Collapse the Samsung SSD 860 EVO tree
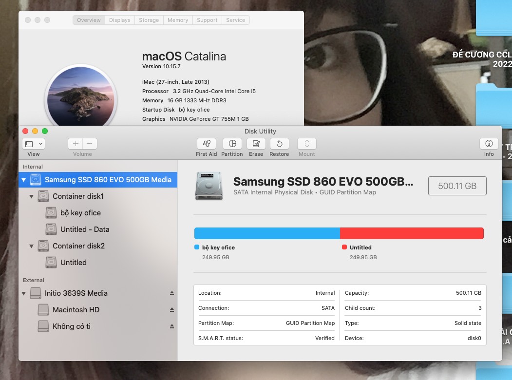 click(23, 180)
